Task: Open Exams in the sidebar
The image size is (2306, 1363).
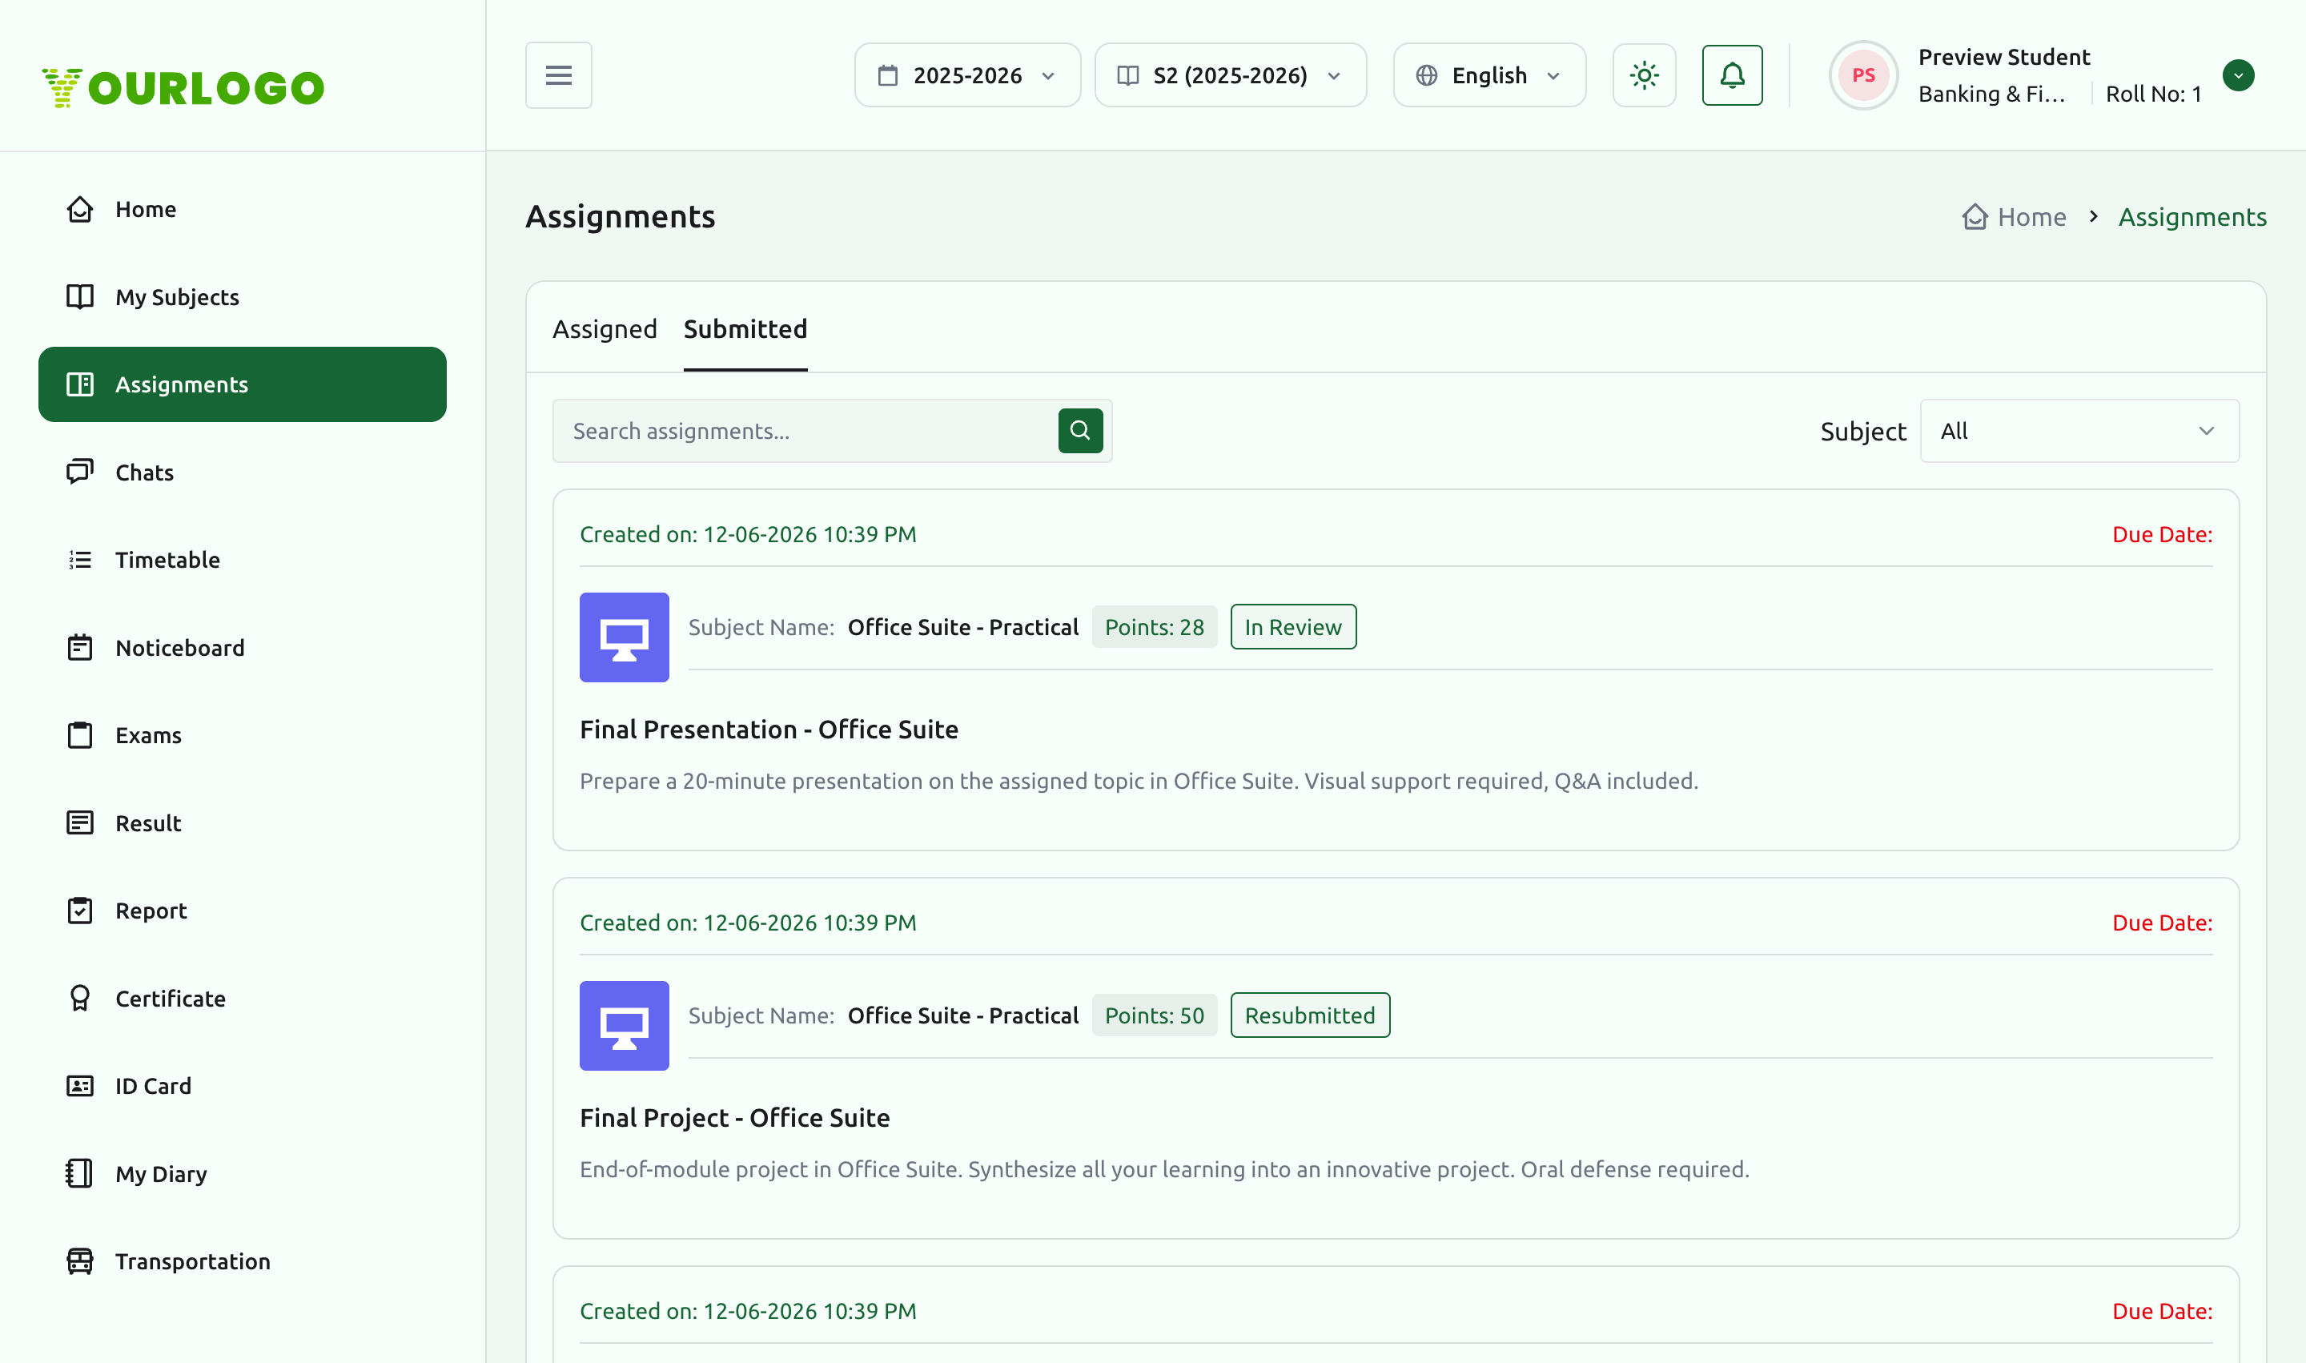Action: pyautogui.click(x=243, y=735)
